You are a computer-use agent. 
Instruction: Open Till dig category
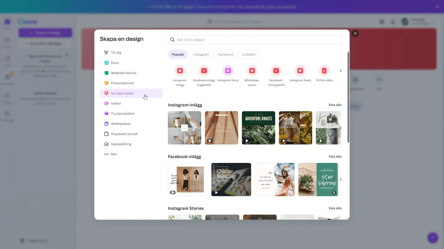[131, 52]
